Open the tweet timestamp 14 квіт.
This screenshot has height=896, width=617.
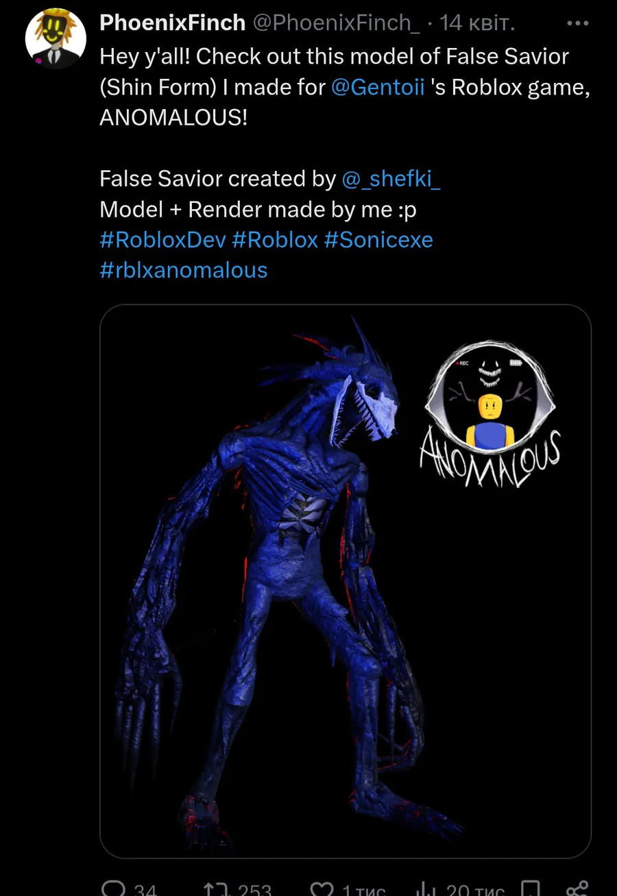coord(476,23)
